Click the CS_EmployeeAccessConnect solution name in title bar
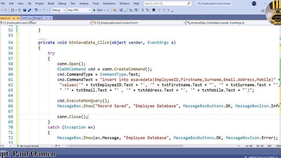The height and width of the screenshot is (158, 281). 214,4
